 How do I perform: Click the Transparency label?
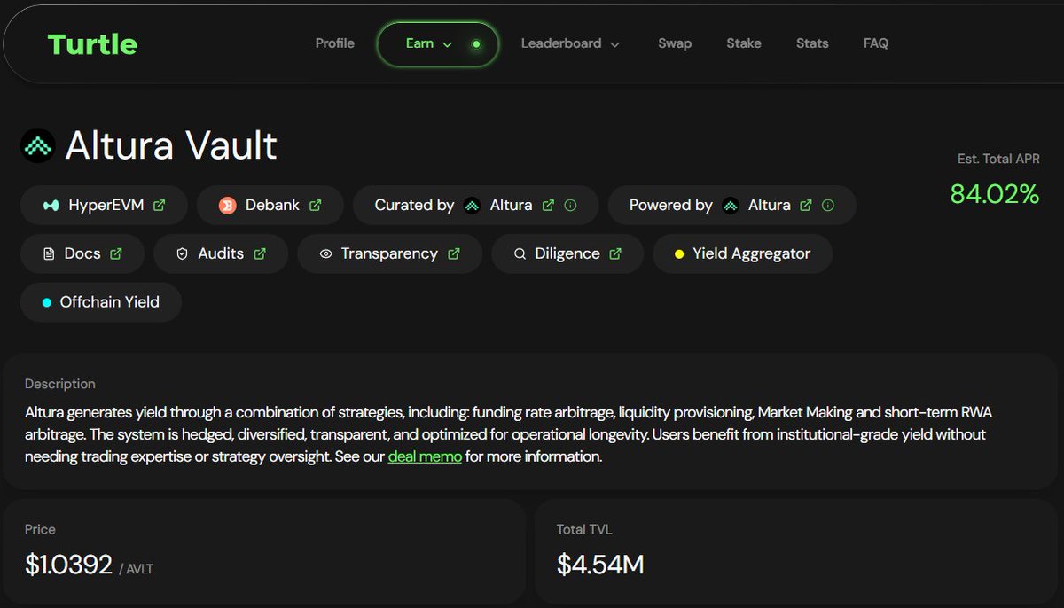[389, 253]
